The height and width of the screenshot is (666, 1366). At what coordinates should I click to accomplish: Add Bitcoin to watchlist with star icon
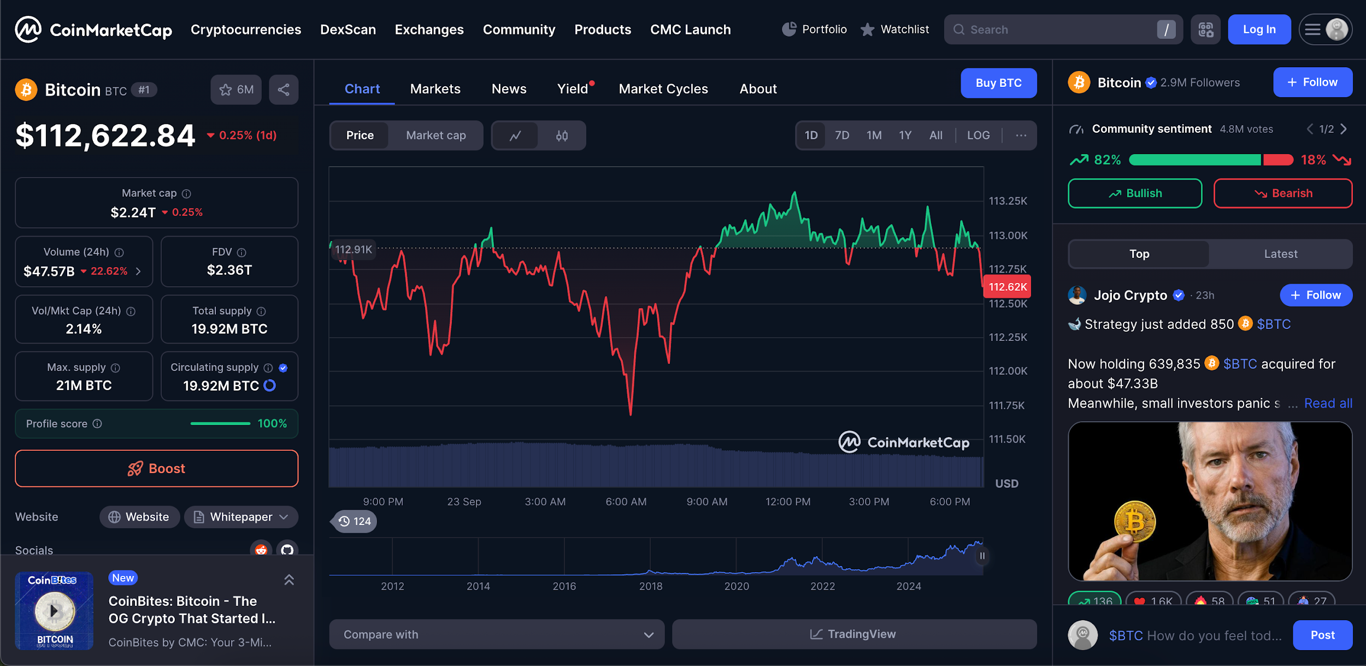tap(235, 90)
